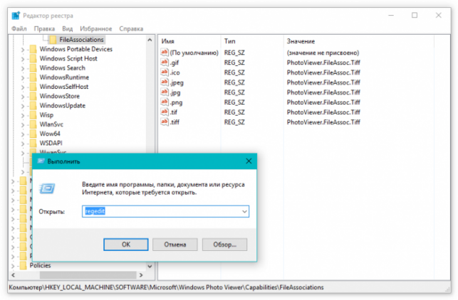This screenshot has width=458, height=300.
Task: Click the Wow64 folder icon
Action: [33, 134]
